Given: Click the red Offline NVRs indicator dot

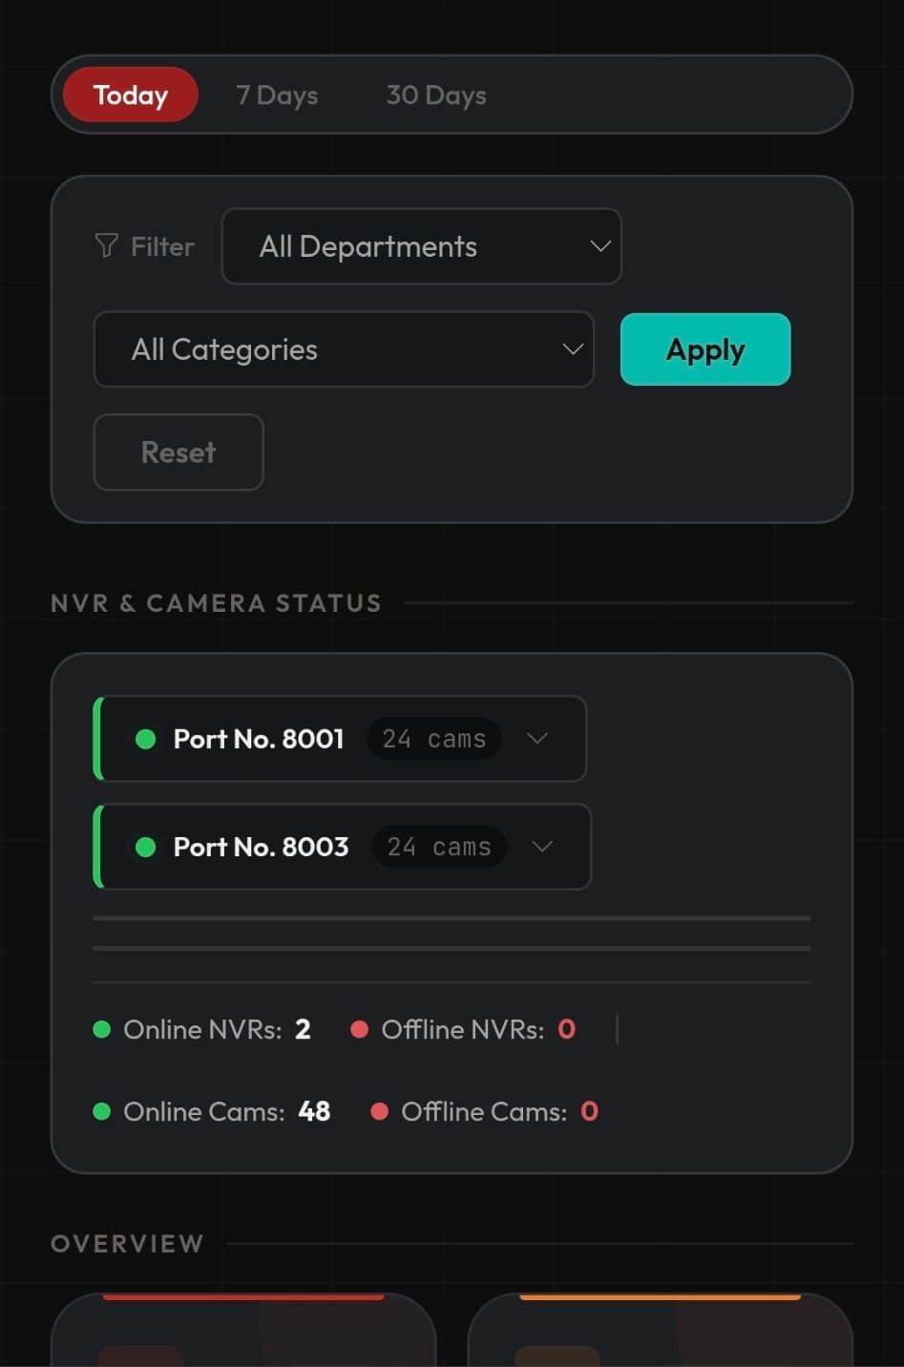Looking at the screenshot, I should click(360, 1029).
